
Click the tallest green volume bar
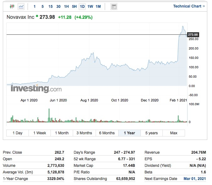point(49,115)
